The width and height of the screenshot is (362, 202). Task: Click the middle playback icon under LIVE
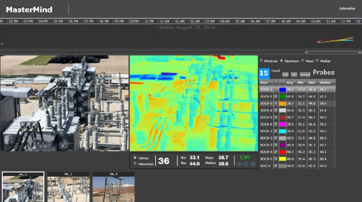(246, 164)
